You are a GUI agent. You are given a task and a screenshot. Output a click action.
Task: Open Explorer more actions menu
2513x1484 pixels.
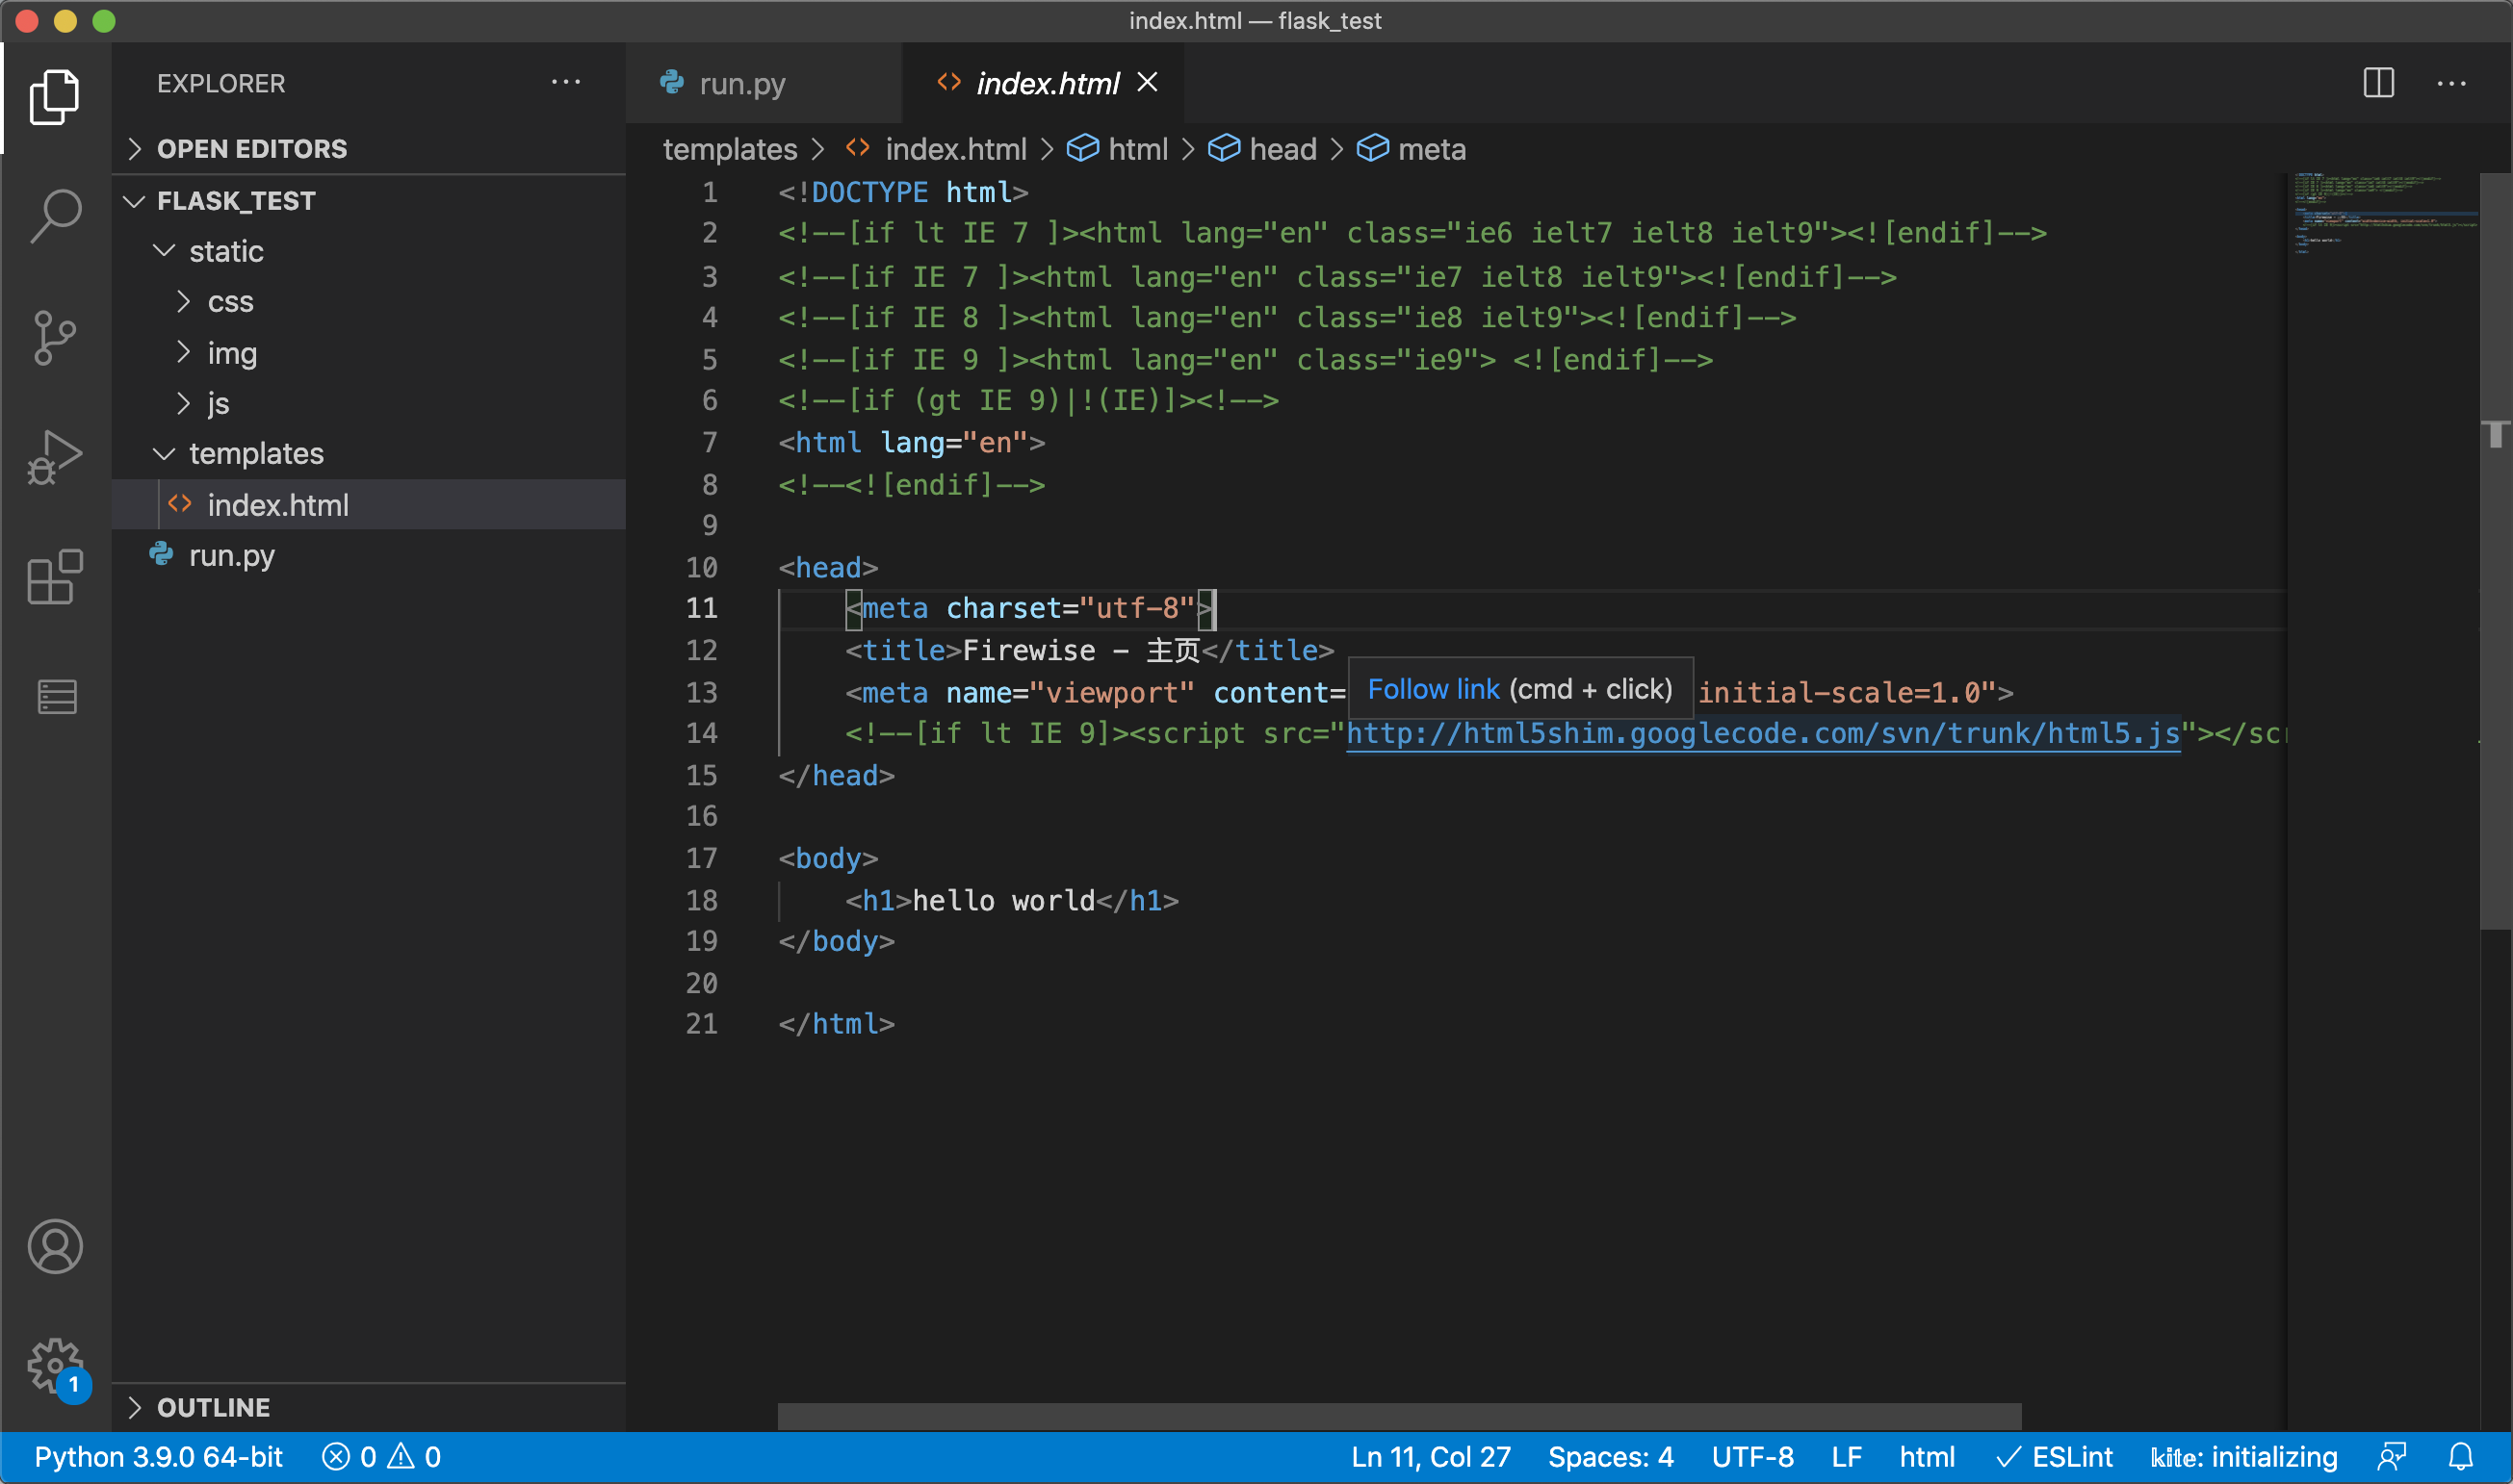[566, 83]
